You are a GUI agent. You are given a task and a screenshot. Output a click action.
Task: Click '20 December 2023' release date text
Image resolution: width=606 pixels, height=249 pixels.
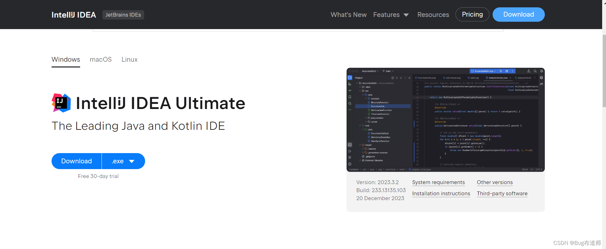[380, 198]
